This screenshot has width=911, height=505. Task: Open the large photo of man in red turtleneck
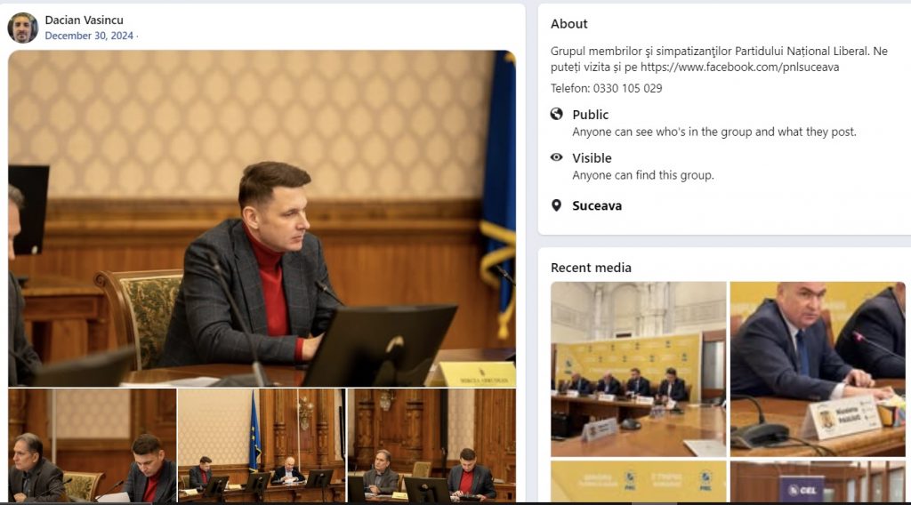coord(262,219)
